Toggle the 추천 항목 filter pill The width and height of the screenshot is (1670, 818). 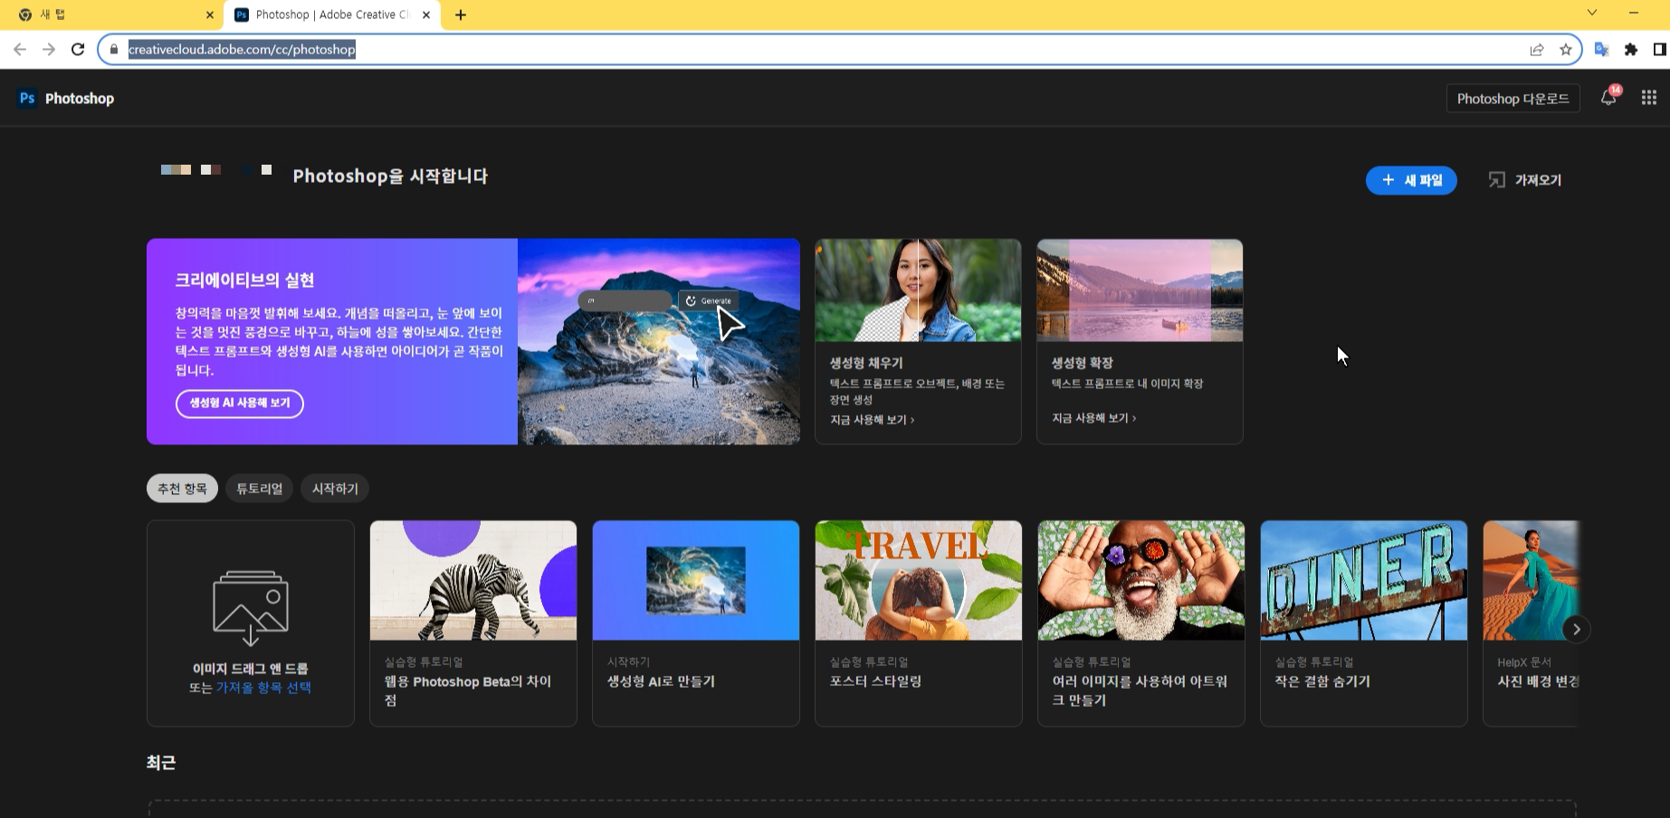pos(181,488)
